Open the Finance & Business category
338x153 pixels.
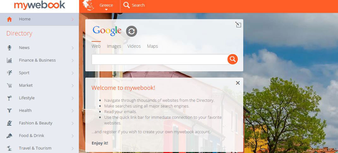click(x=39, y=60)
